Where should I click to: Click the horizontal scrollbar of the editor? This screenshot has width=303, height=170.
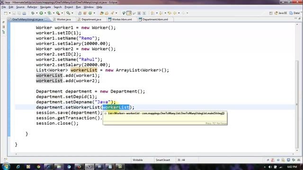point(154,154)
